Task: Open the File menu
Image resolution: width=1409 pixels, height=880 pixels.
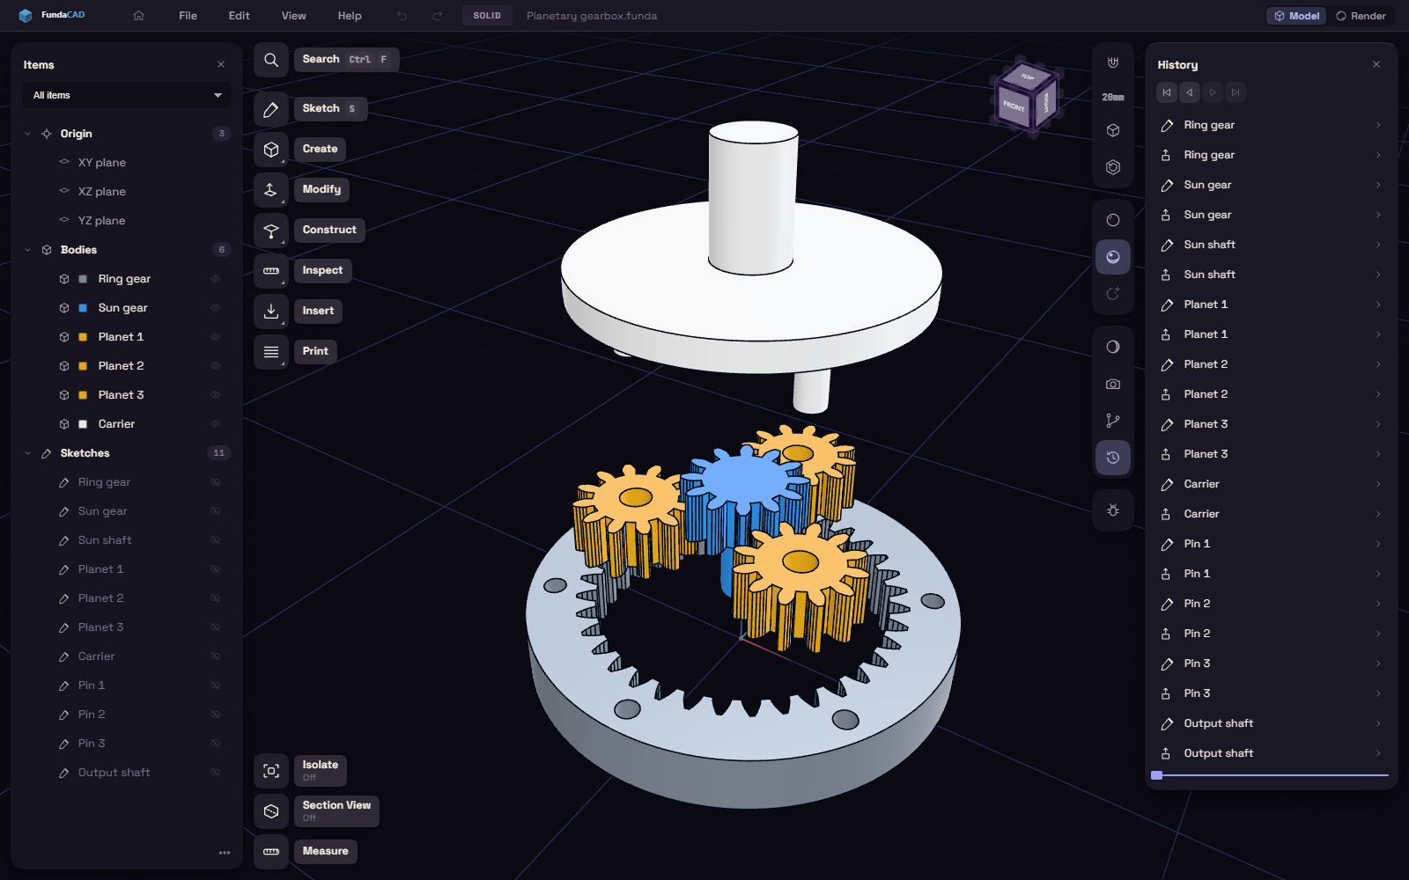Action: (188, 16)
